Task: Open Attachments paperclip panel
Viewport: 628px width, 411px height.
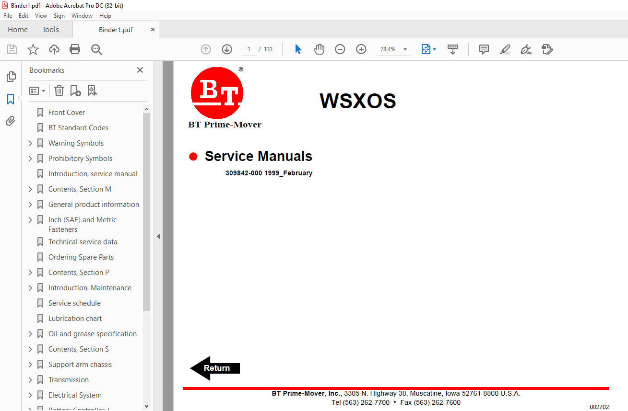Action: 11,121
